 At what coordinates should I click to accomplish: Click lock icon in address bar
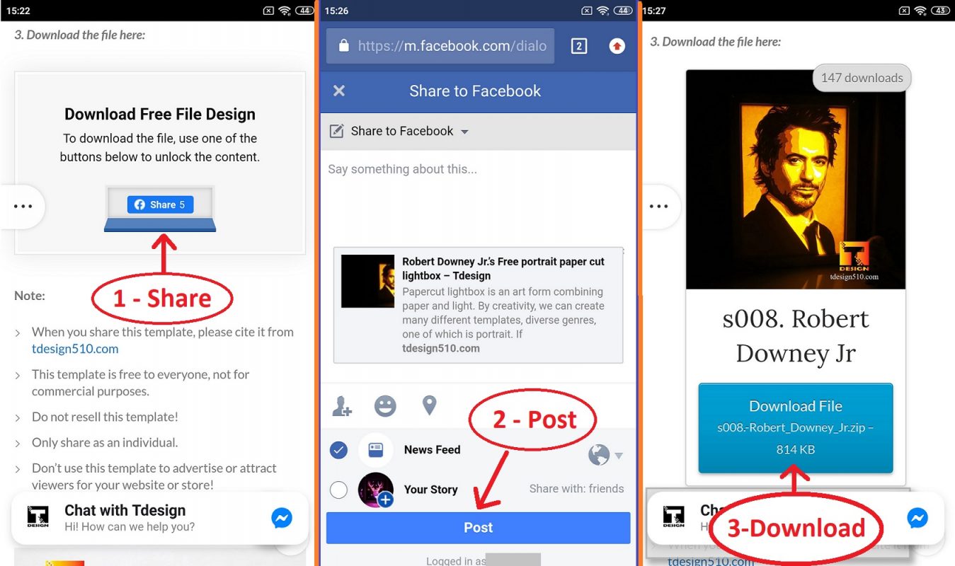coord(344,46)
